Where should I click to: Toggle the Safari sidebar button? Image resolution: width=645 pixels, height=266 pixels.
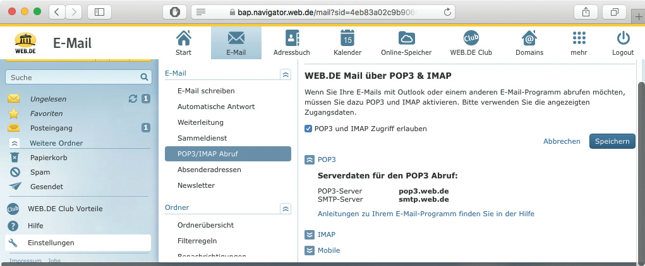click(100, 12)
